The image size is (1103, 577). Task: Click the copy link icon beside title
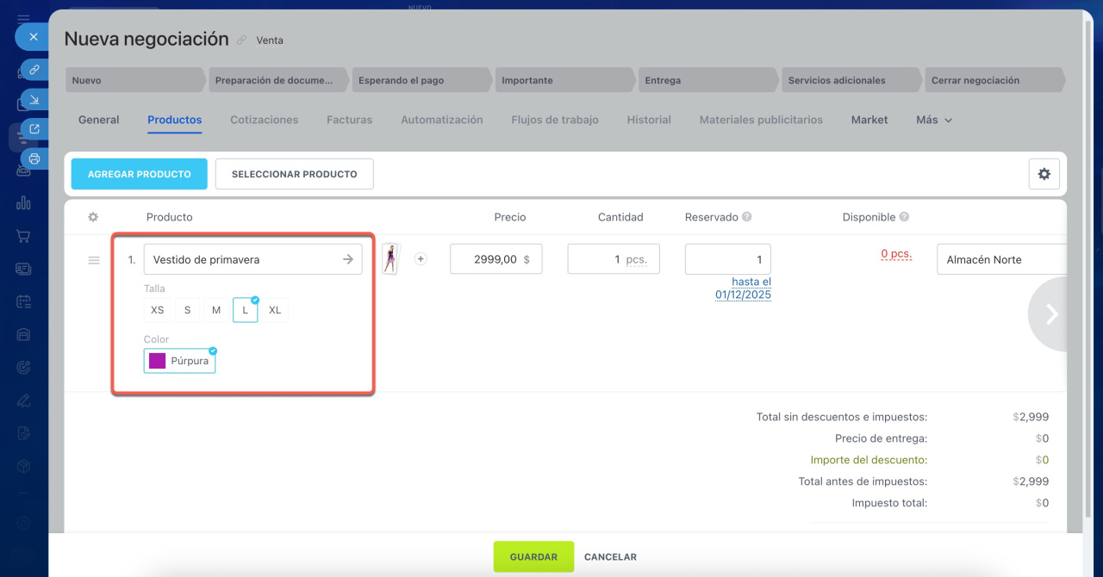point(242,40)
